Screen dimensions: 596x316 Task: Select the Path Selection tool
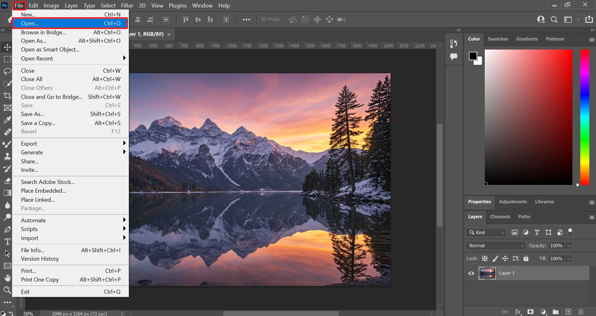[7, 254]
